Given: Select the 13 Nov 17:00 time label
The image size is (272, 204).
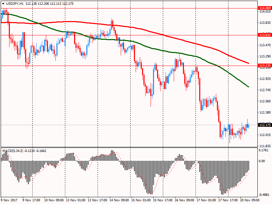Looking at the screenshot, I should coord(98,200).
